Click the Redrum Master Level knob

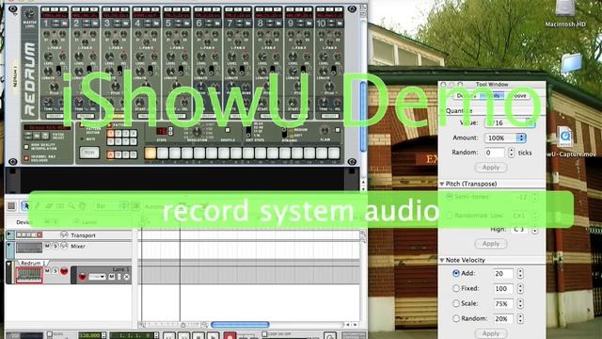(29, 14)
